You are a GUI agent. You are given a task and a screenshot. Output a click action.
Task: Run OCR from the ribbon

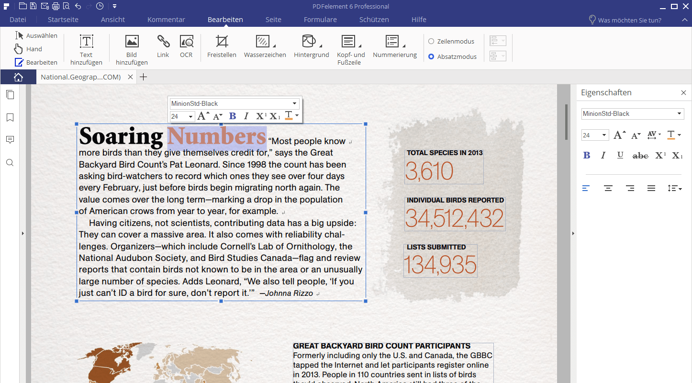pos(186,46)
